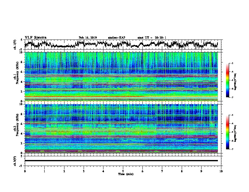Click the "Time (min)" axis label
The width and height of the screenshot is (249, 192).
pyautogui.click(x=126, y=174)
